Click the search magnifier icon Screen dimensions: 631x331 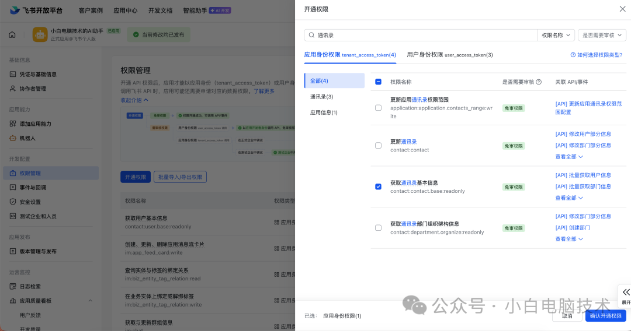(x=311, y=36)
